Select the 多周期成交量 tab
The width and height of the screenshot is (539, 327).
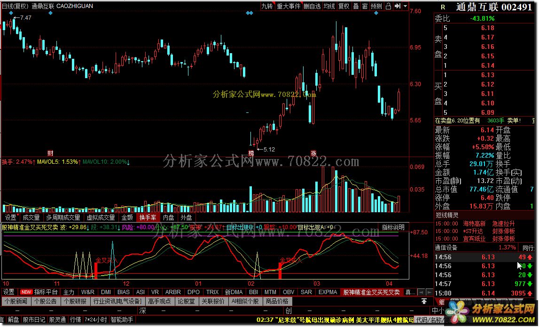click(x=63, y=217)
